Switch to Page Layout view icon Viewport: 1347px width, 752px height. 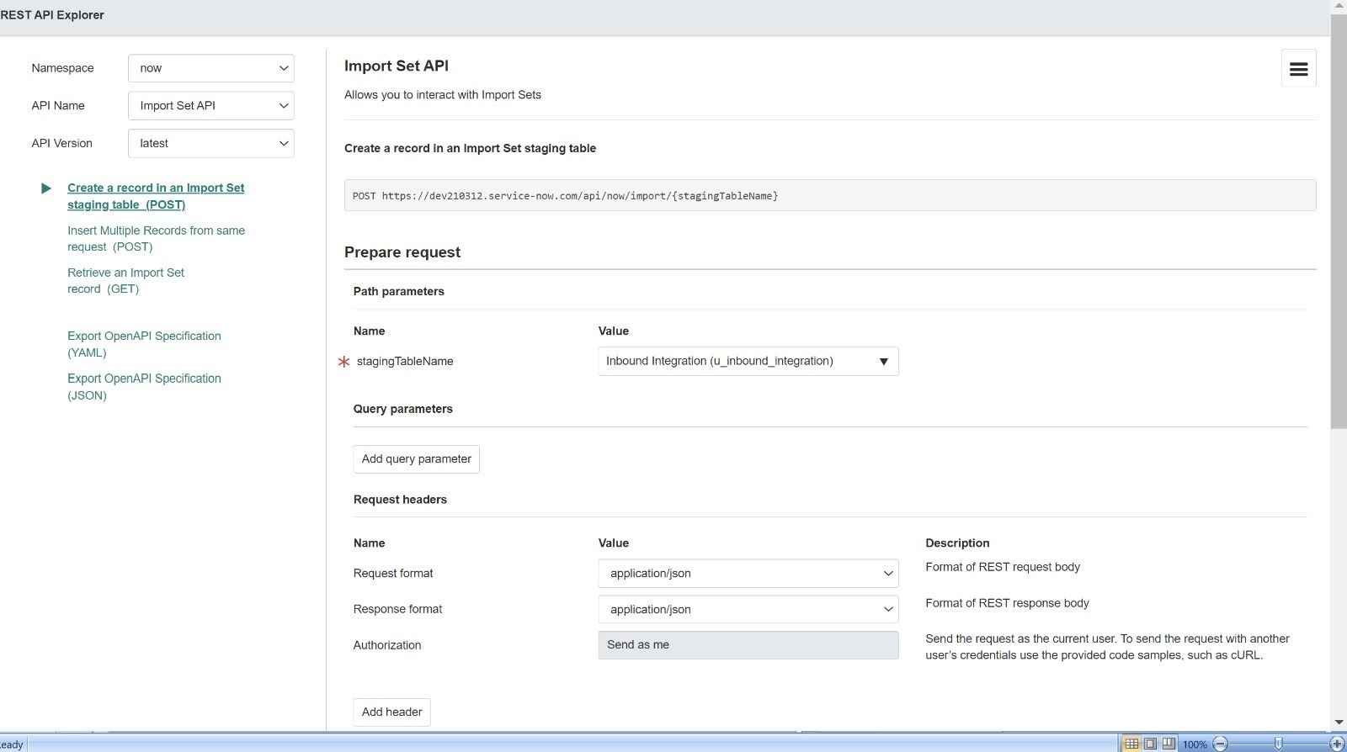point(1150,744)
